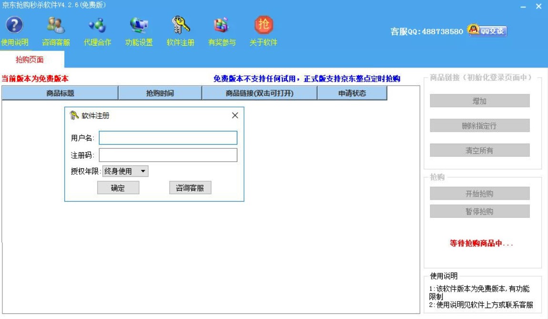Image resolution: width=548 pixels, height=319 pixels.
Task: Click the 抢购时间 column header
Action: pyautogui.click(x=160, y=93)
